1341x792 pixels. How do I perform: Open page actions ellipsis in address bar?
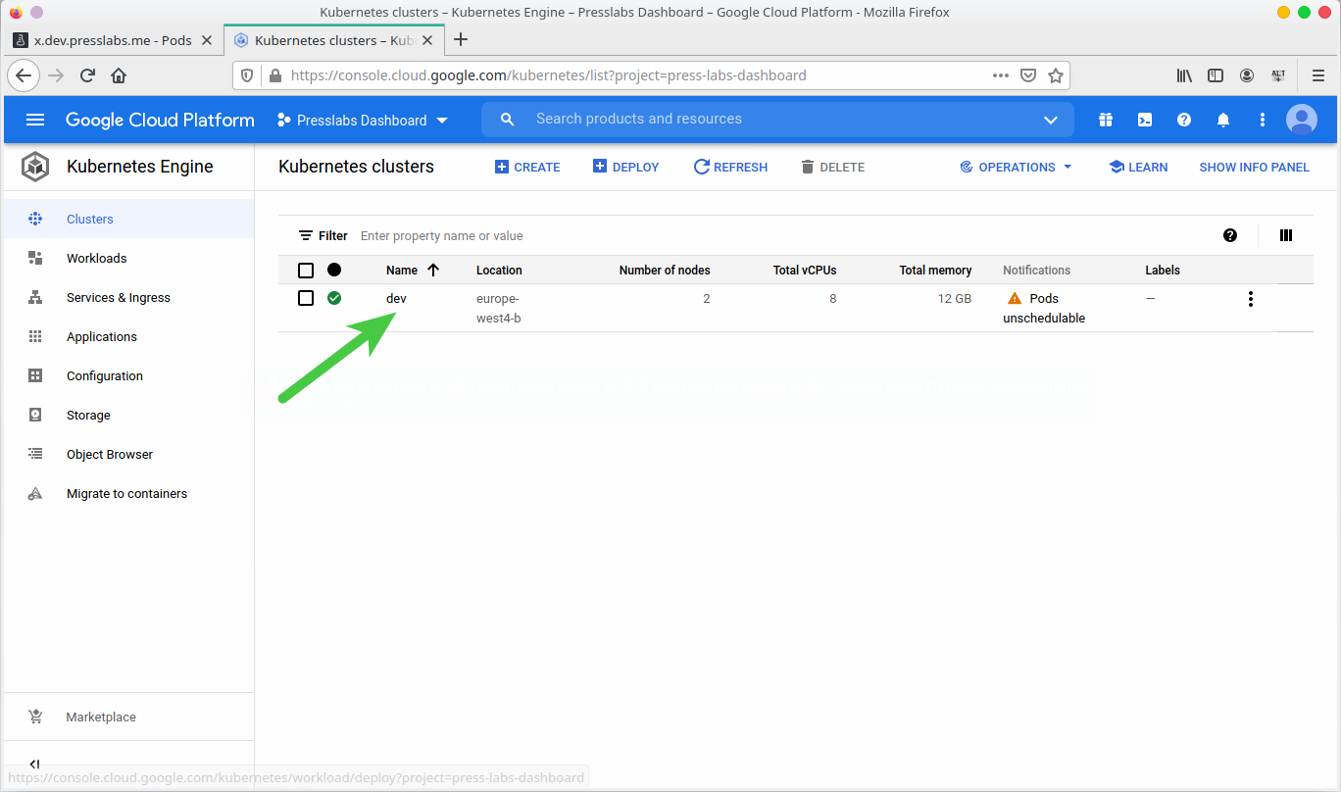pos(1000,75)
